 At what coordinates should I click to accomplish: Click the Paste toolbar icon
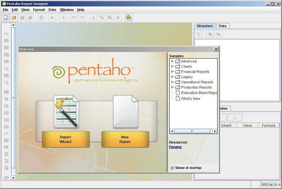coord(110,18)
